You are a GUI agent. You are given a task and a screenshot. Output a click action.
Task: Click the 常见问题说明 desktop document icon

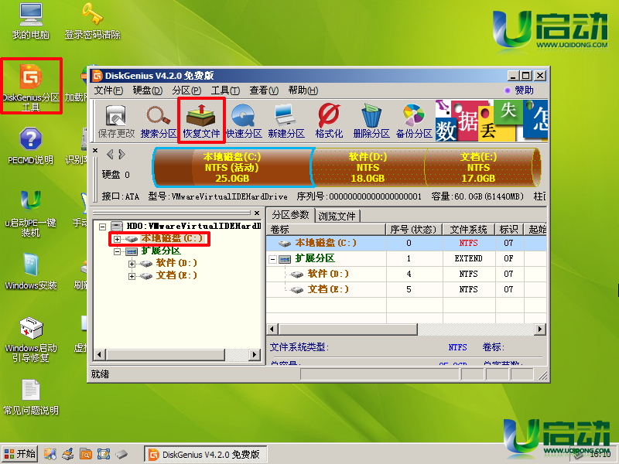pyautogui.click(x=31, y=397)
